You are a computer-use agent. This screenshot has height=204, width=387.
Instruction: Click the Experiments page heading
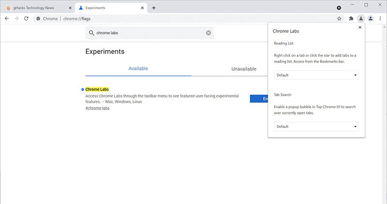tap(105, 51)
